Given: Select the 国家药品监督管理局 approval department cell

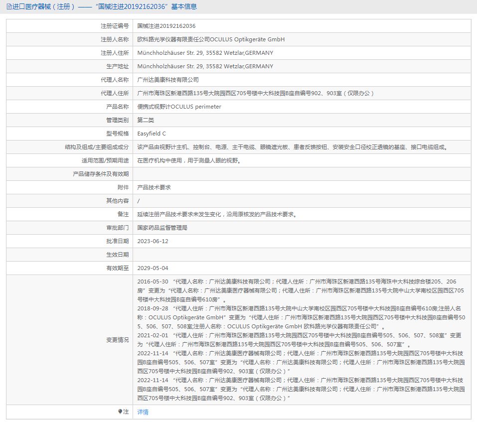Looking at the screenshot, I should (x=162, y=228).
